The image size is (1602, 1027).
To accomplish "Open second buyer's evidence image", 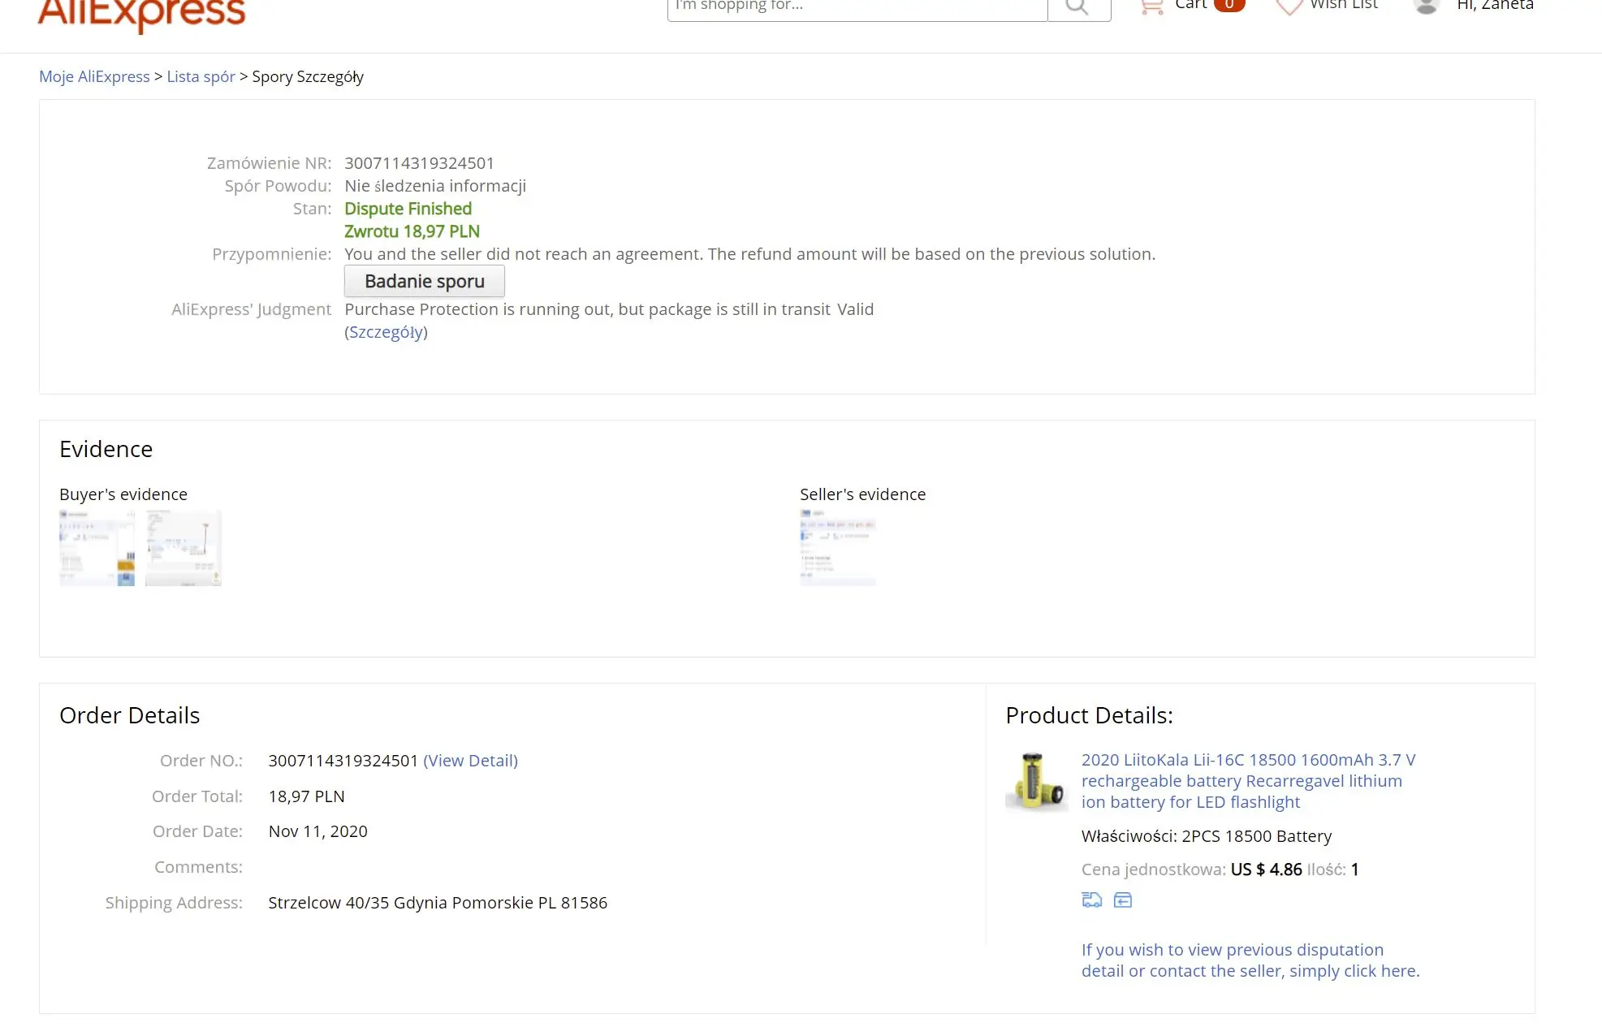I will pyautogui.click(x=183, y=547).
